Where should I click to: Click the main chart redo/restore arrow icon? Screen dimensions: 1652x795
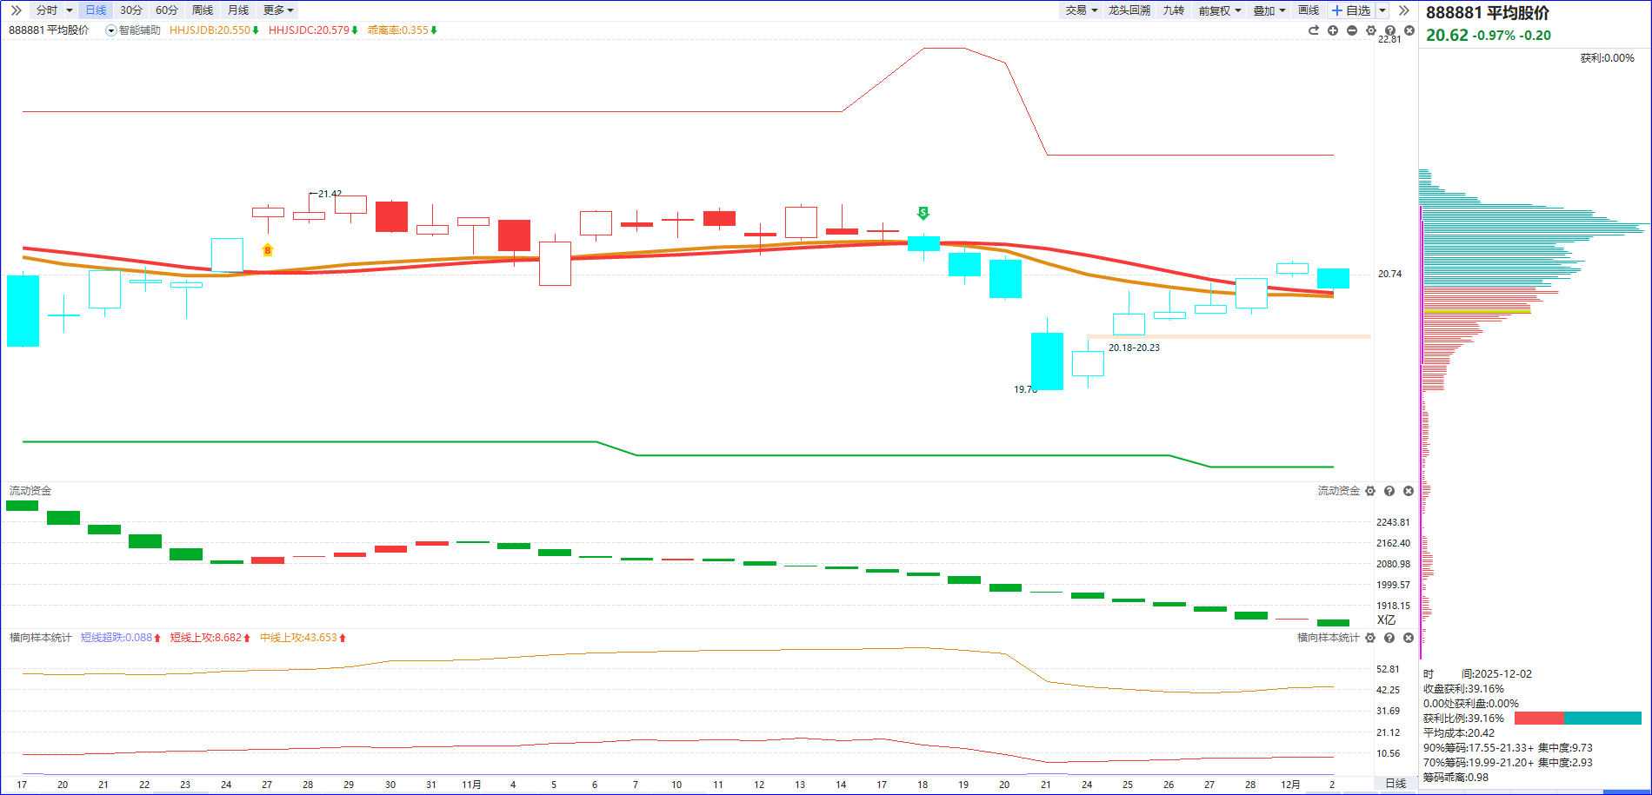1314,30
